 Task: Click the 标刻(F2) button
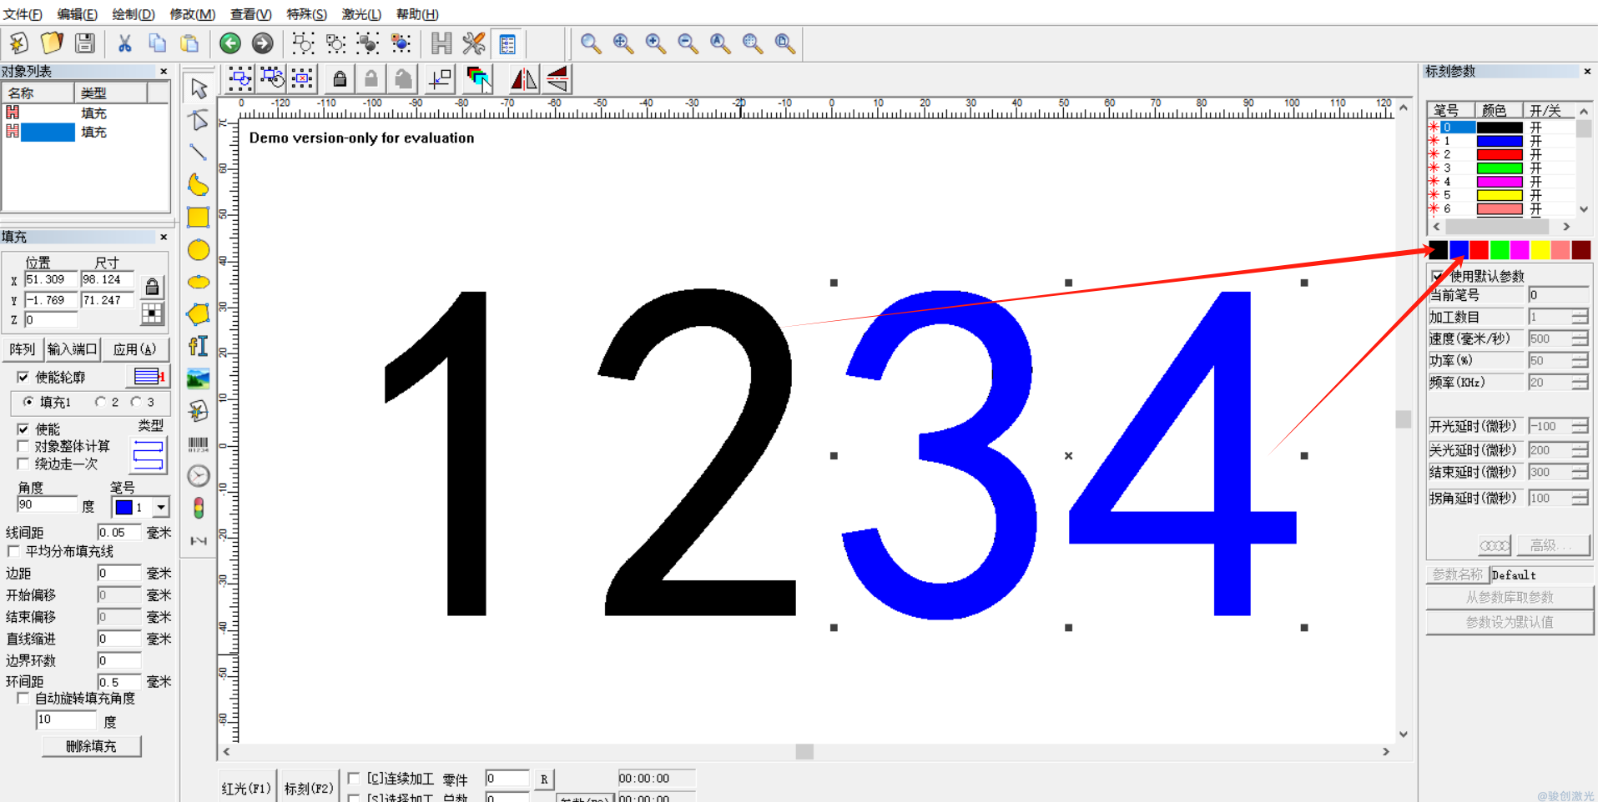pyautogui.click(x=309, y=788)
